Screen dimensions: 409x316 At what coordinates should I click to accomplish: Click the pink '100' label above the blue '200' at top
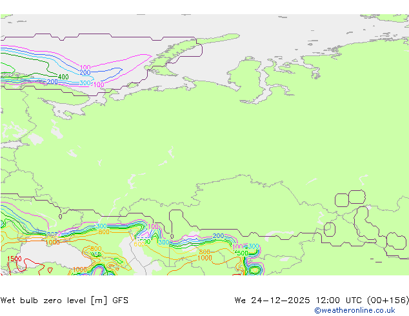(85, 68)
